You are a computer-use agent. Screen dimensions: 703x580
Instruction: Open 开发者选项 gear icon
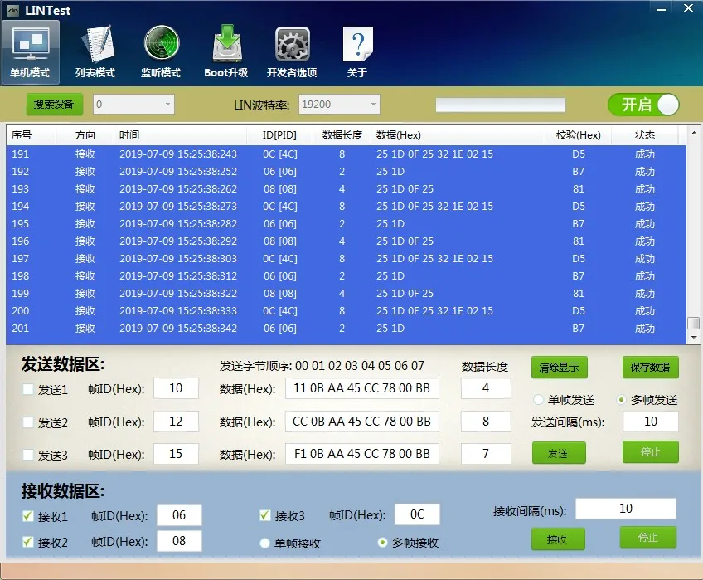(x=292, y=43)
